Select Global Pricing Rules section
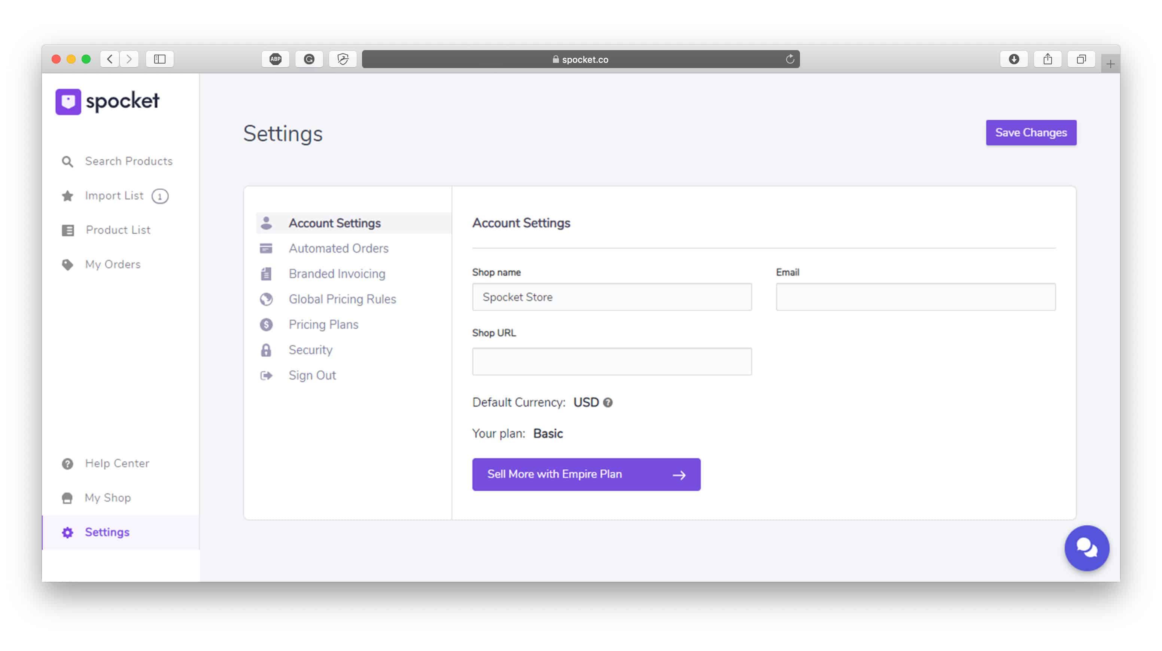 pos(343,299)
